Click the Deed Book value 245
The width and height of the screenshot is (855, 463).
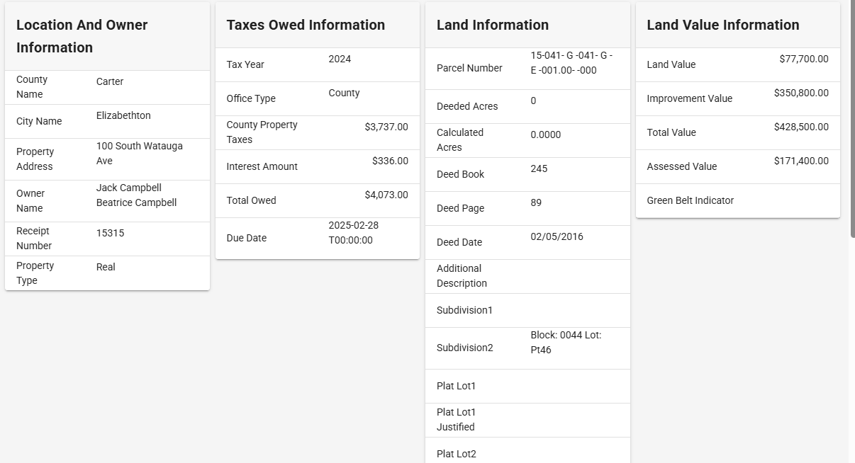539,168
